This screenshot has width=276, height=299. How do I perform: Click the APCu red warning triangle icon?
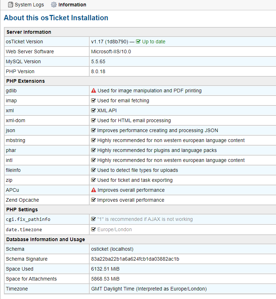(x=94, y=190)
